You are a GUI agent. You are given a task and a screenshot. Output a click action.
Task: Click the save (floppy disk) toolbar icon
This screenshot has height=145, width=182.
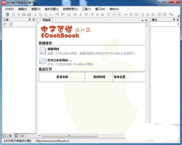click(24, 14)
